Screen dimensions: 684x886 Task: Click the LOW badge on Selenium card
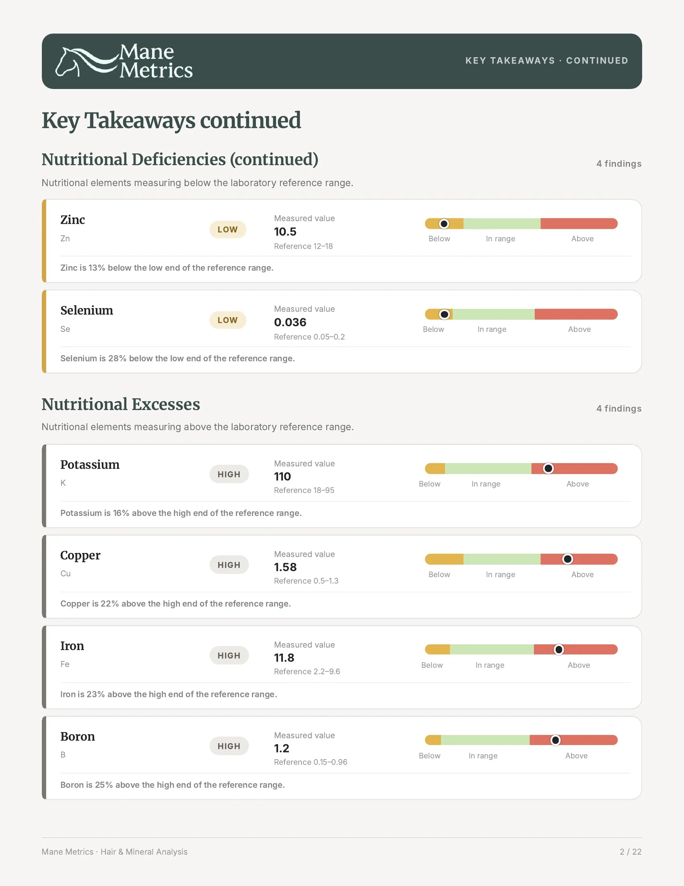click(228, 320)
